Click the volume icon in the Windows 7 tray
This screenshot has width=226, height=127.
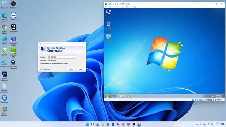pyautogui.click(x=213, y=96)
